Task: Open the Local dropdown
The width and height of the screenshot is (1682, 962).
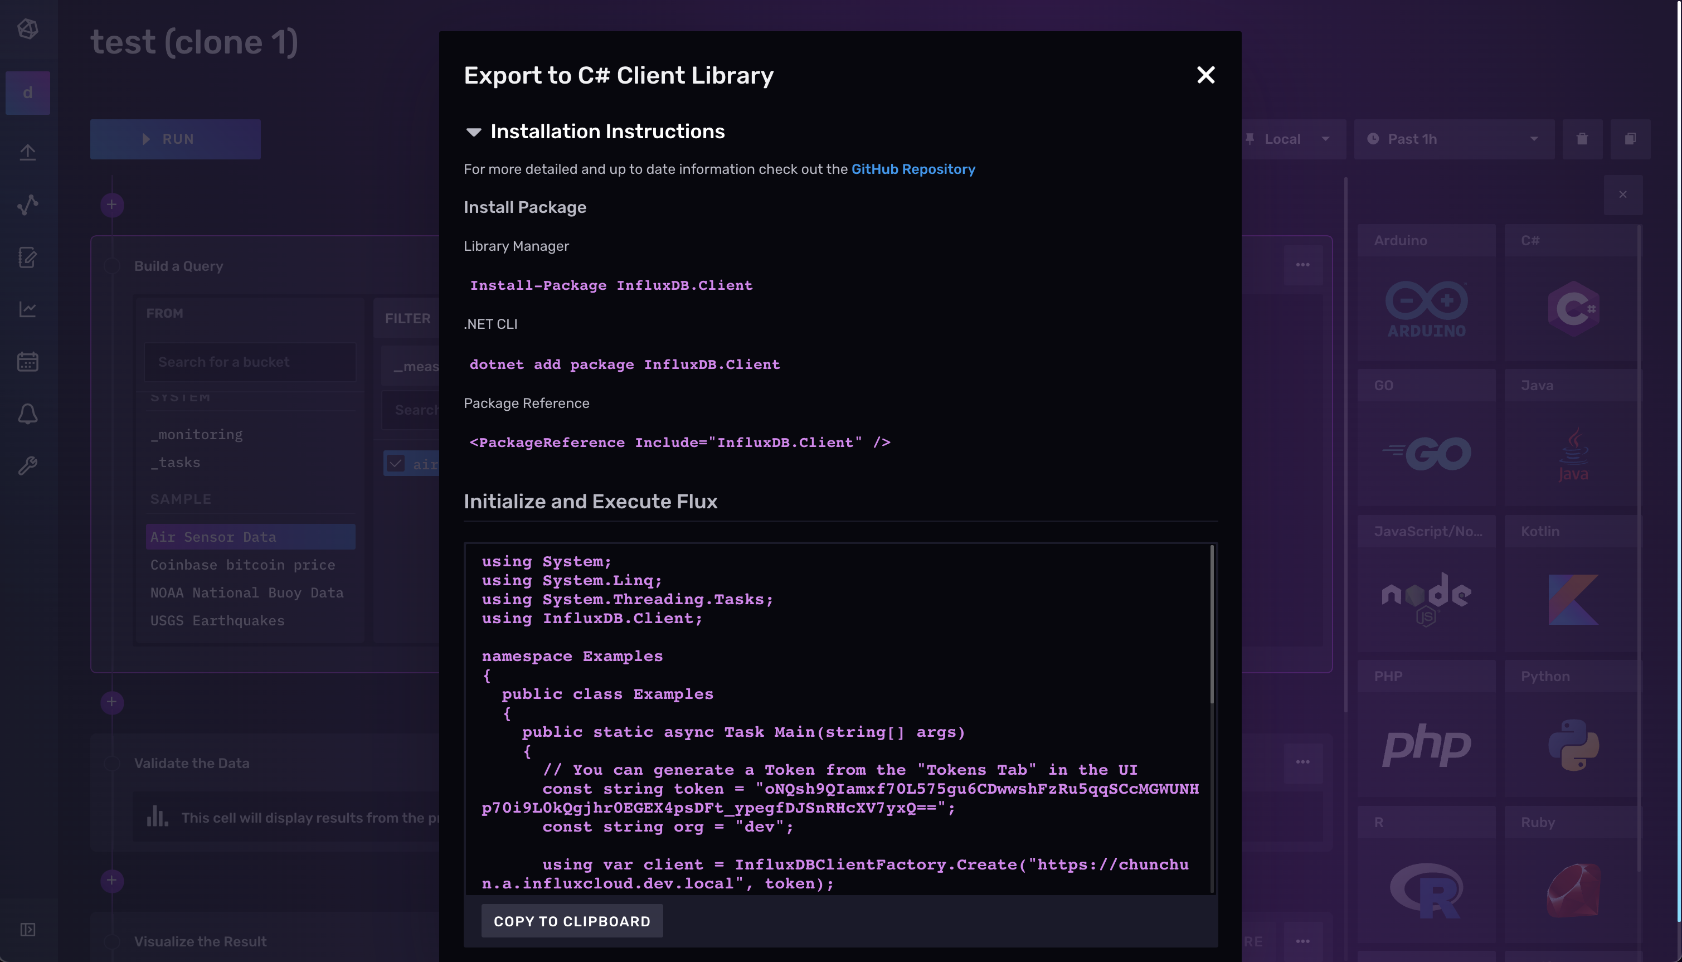Action: pyautogui.click(x=1291, y=139)
